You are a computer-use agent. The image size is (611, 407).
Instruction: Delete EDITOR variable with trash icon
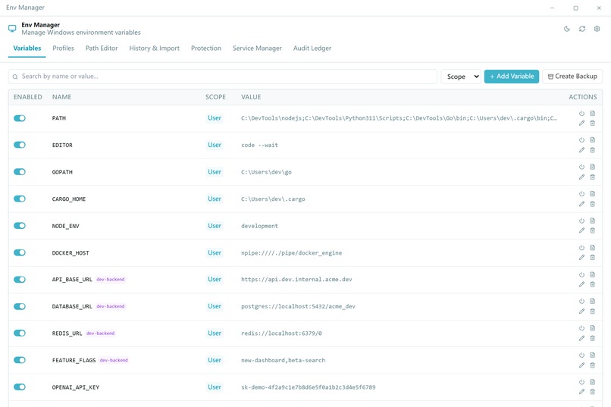point(592,150)
